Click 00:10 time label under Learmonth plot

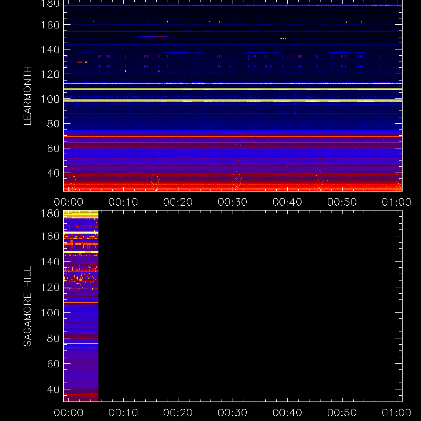pos(123,202)
